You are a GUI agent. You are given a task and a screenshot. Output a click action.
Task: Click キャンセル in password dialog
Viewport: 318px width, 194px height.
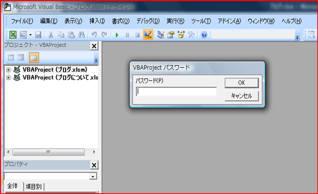pyautogui.click(x=241, y=96)
